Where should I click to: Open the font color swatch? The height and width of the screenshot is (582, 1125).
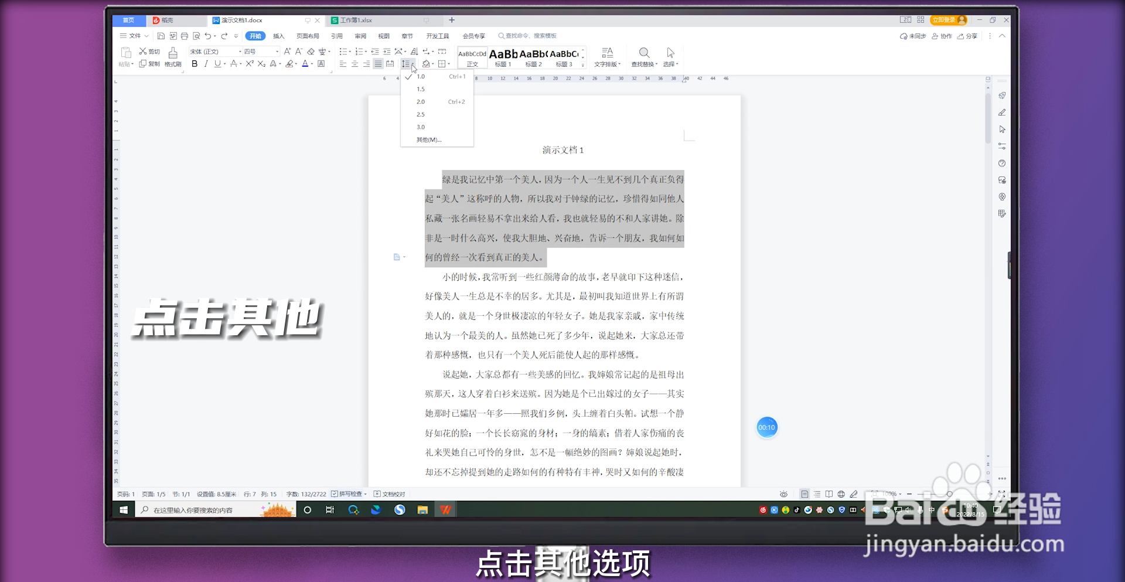tap(305, 64)
